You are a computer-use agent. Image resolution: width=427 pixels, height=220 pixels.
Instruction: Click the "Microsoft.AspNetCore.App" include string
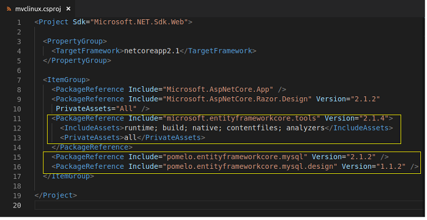tap(218, 89)
